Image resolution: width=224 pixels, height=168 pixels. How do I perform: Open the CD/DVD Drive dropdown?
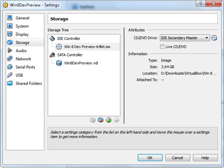(x=185, y=38)
